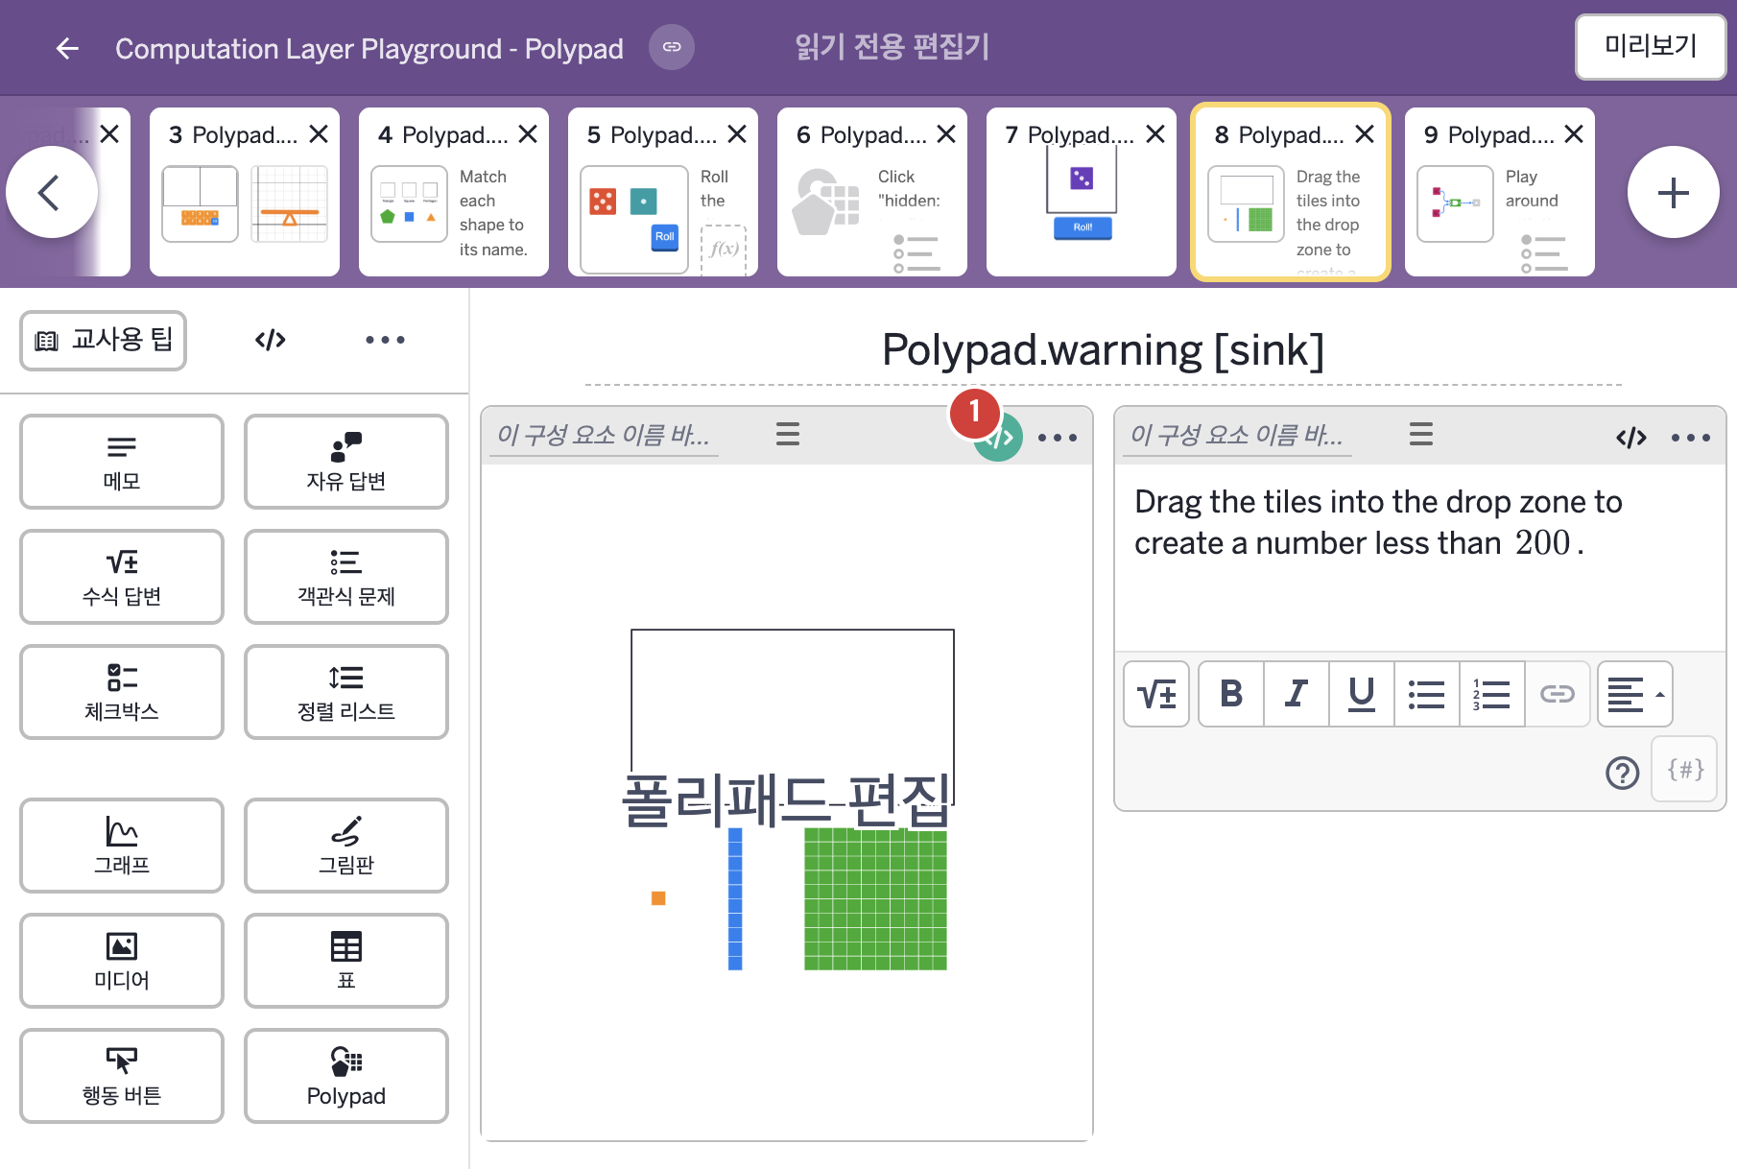Image resolution: width=1737 pixels, height=1169 pixels.
Task: Select screen 4 Polypad tab
Action: pyautogui.click(x=454, y=192)
